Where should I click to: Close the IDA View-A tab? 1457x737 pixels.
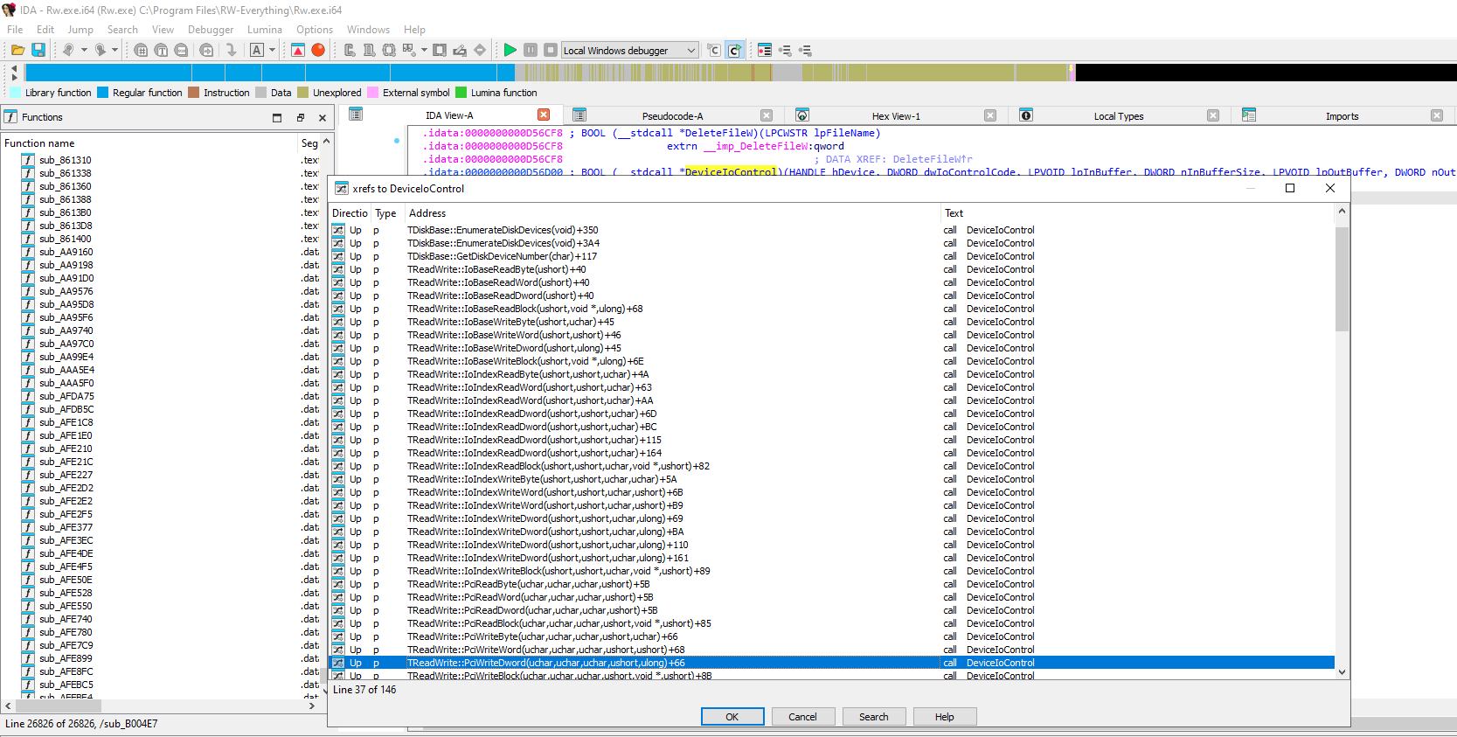pos(544,115)
